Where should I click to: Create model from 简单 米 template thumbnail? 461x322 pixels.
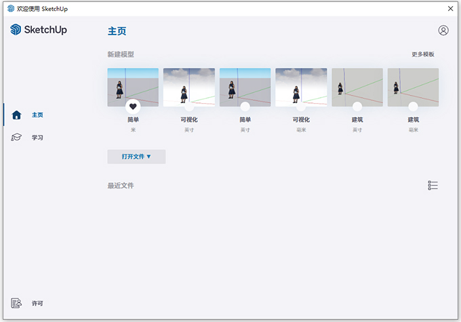[133, 85]
